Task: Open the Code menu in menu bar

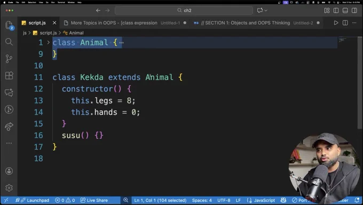Action: tap(11, 2)
